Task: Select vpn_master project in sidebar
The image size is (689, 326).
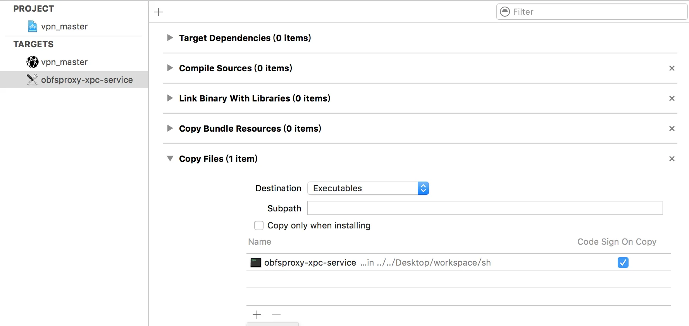Action: pyautogui.click(x=64, y=26)
